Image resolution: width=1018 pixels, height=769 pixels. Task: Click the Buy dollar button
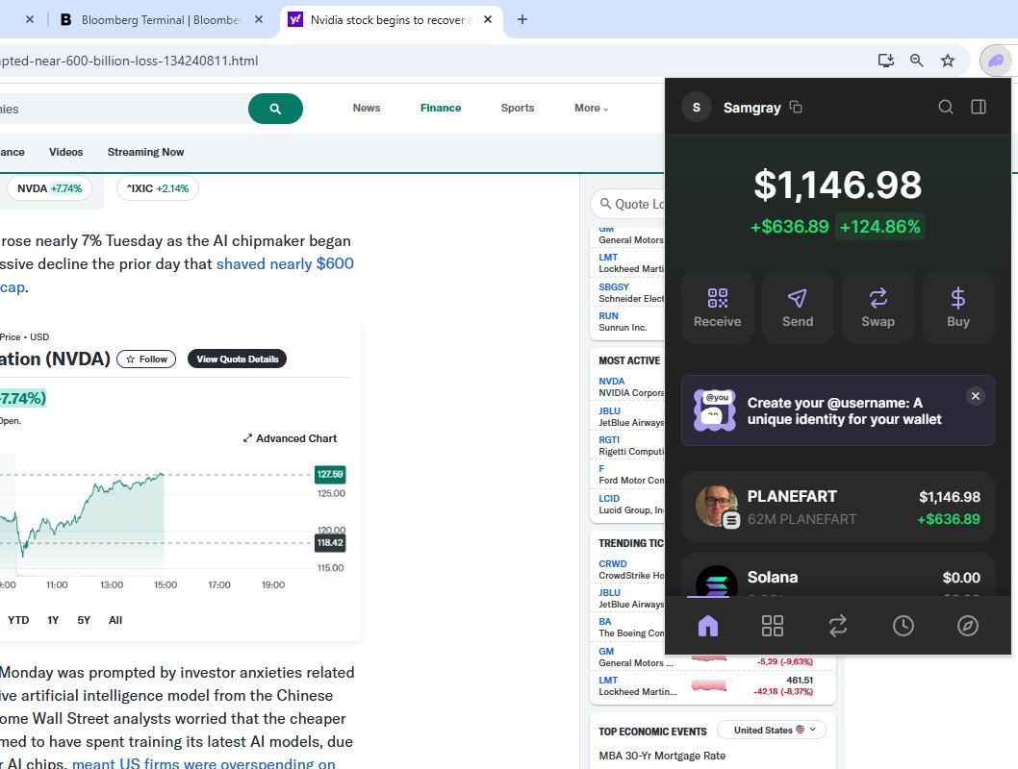pyautogui.click(x=957, y=308)
